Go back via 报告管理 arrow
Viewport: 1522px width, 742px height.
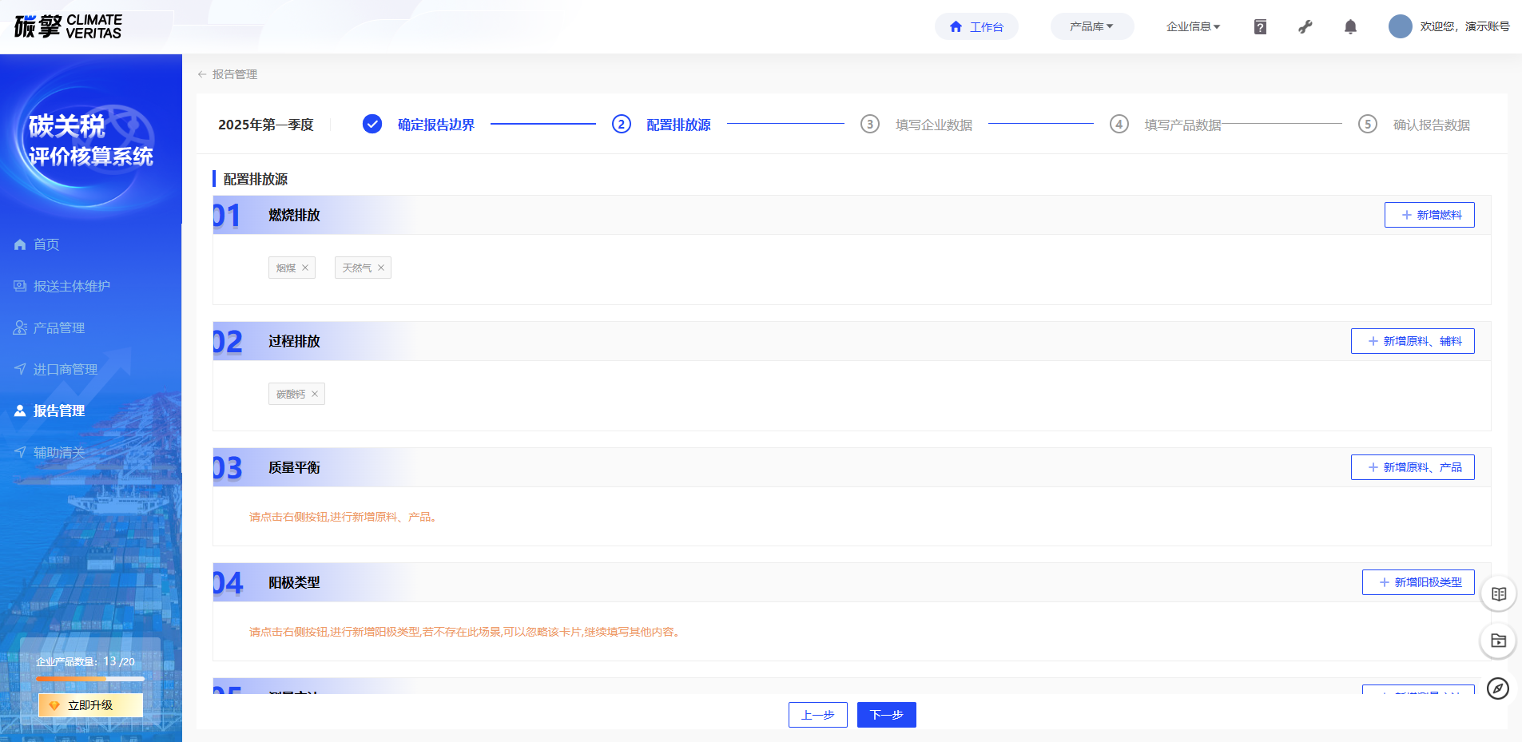202,74
